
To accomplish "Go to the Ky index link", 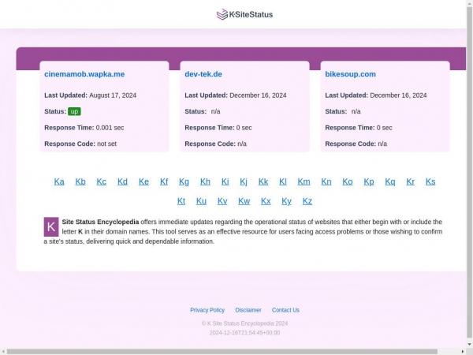I will (287, 201).
